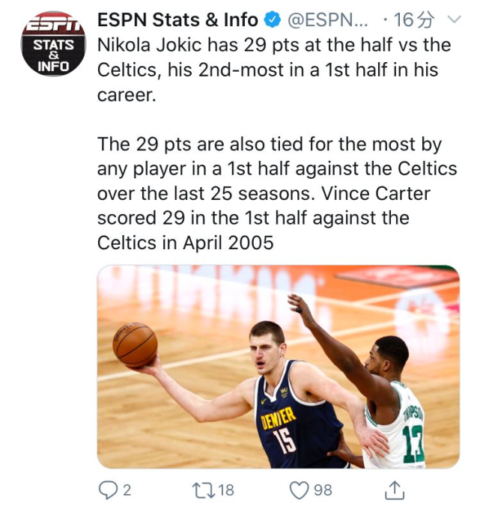
Task: Click the like count of 98
Action: click(x=323, y=490)
